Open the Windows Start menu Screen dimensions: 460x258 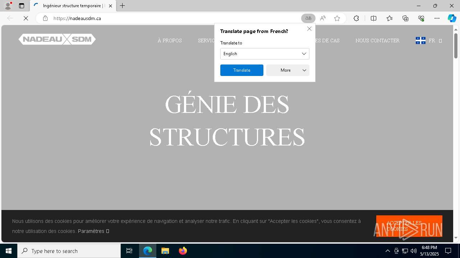click(x=9, y=251)
